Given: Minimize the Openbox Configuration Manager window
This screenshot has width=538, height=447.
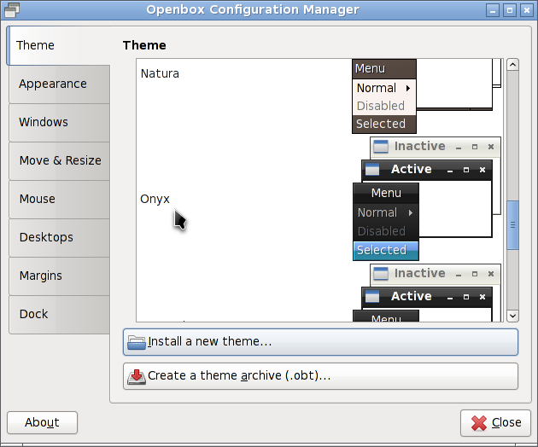Looking at the screenshot, I should click(493, 10).
